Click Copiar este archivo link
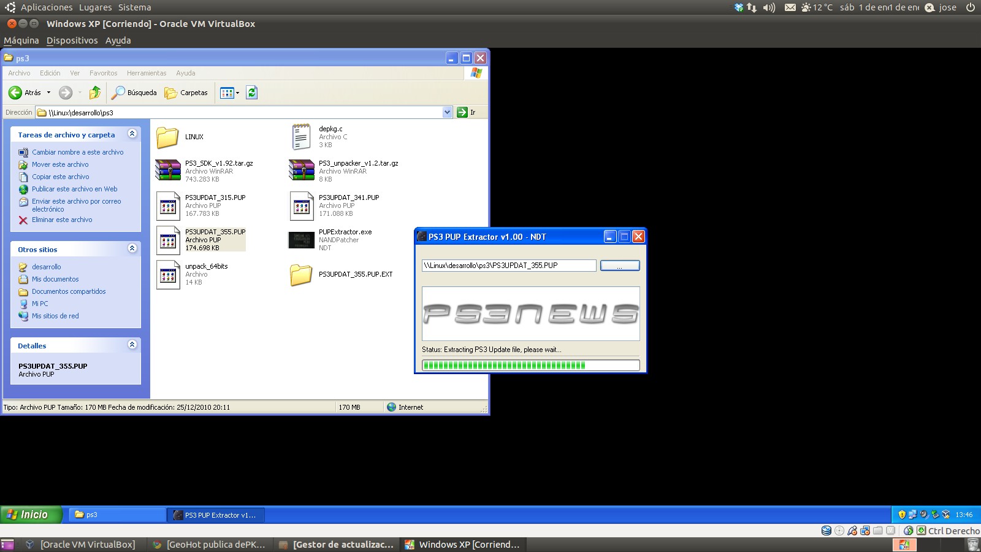The image size is (981, 552). [61, 177]
